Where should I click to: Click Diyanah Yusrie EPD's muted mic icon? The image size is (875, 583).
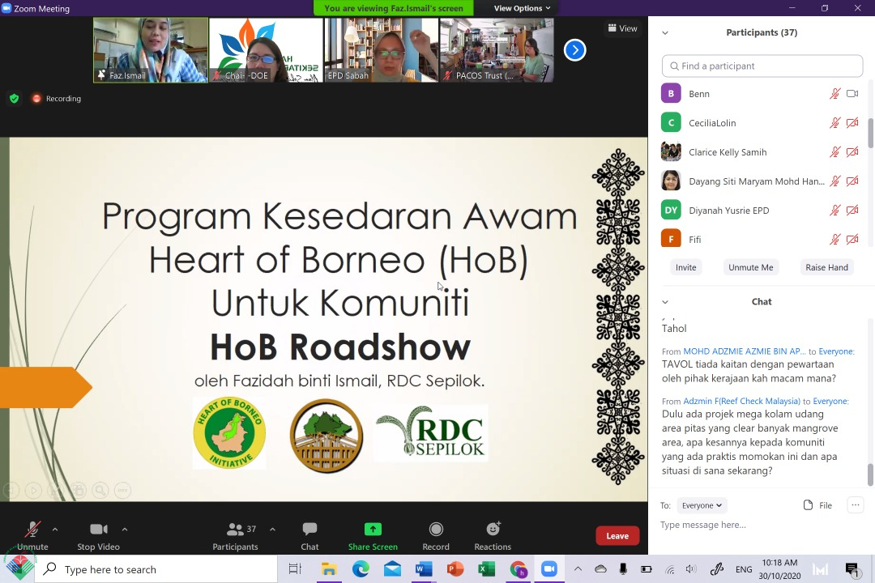(x=834, y=211)
